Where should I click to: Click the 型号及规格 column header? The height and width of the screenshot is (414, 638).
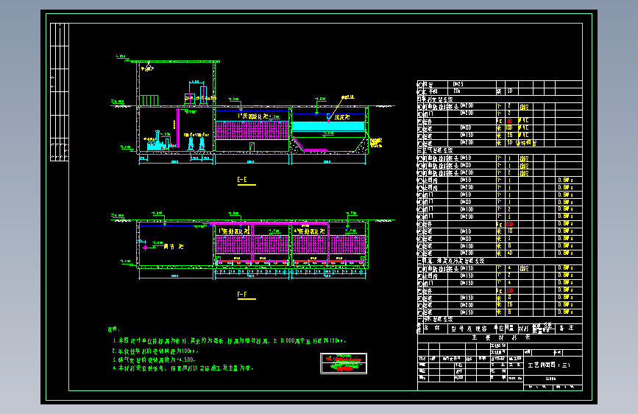pyautogui.click(x=469, y=329)
